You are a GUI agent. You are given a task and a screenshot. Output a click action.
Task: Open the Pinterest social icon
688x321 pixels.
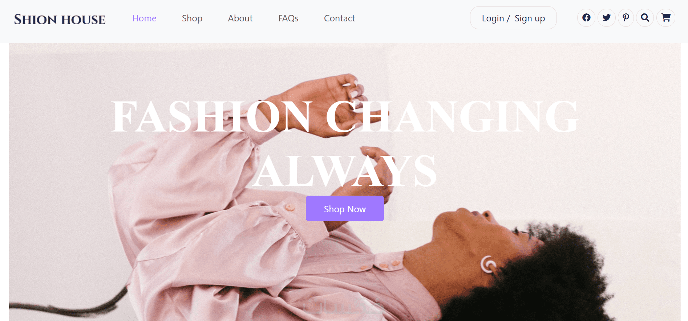click(x=626, y=18)
